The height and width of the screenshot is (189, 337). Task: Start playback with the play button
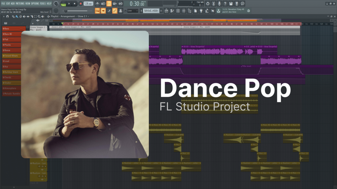pyautogui.click(x=69, y=4)
